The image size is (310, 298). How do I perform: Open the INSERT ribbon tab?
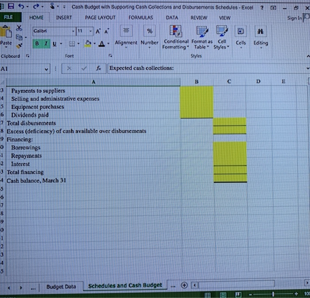[64, 18]
